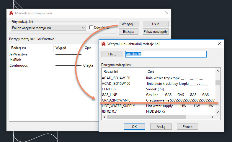The height and width of the screenshot is (142, 232).
Task: Close the Wczytaj lub uaktualnij rodzaje linii dialog
Action: (x=219, y=44)
